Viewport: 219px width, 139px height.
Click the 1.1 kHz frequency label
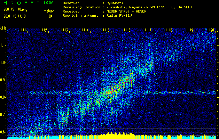pyautogui.click(x=3, y=45)
